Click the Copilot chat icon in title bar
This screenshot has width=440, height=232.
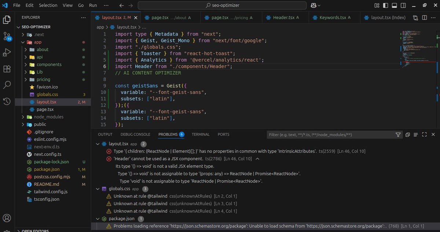coord(314,5)
